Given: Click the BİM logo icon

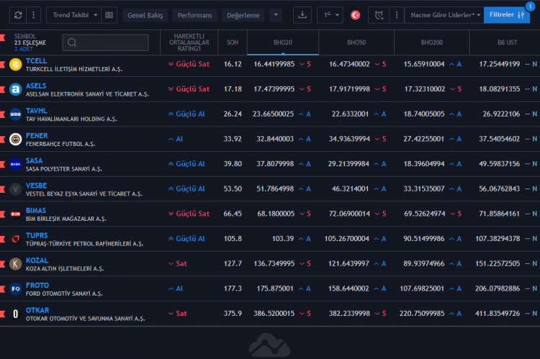Looking at the screenshot, I should tap(16, 214).
